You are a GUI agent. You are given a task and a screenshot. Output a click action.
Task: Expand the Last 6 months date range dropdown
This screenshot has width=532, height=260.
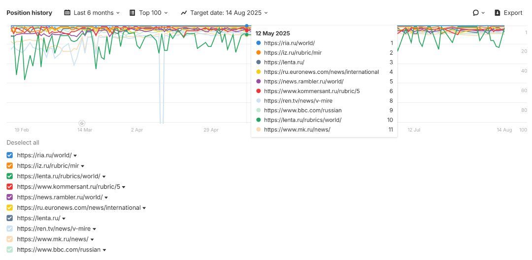[97, 13]
